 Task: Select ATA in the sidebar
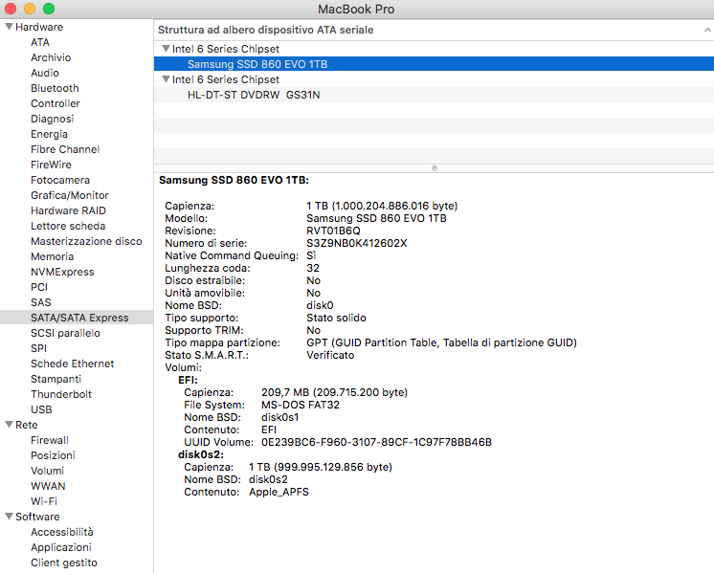point(40,42)
